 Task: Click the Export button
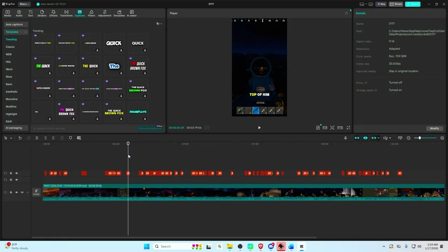413,4
